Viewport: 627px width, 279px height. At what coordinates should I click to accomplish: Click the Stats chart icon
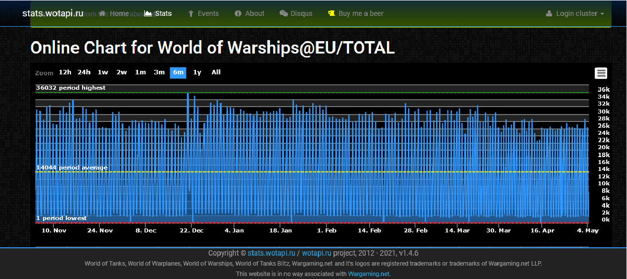click(x=148, y=13)
